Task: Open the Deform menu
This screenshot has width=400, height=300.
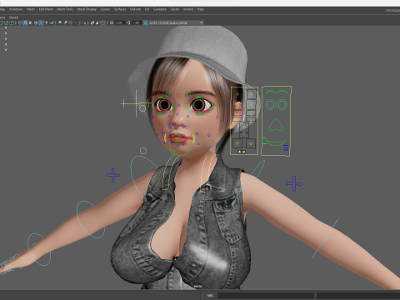Action: (135, 9)
